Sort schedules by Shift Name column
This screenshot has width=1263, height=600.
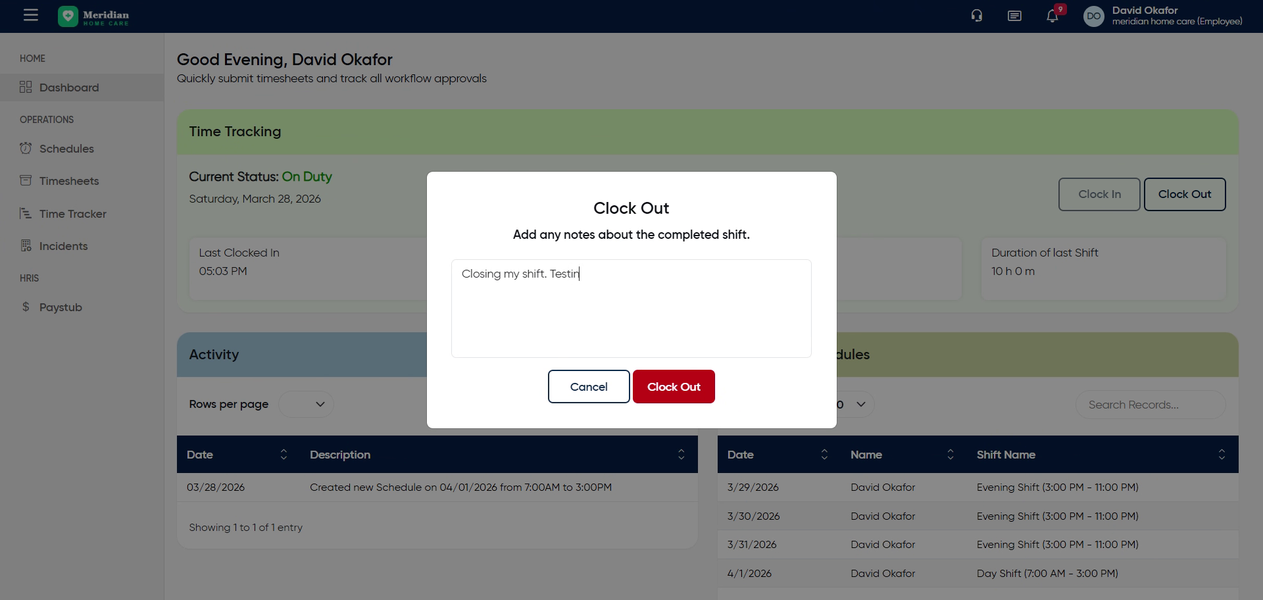click(x=1221, y=455)
